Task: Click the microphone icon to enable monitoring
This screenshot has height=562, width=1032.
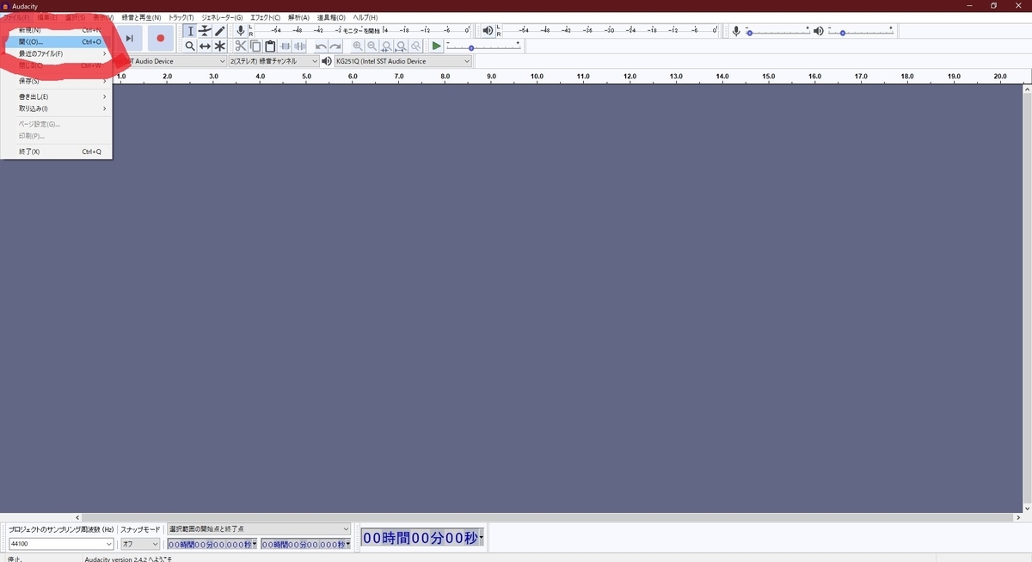Action: (x=240, y=30)
